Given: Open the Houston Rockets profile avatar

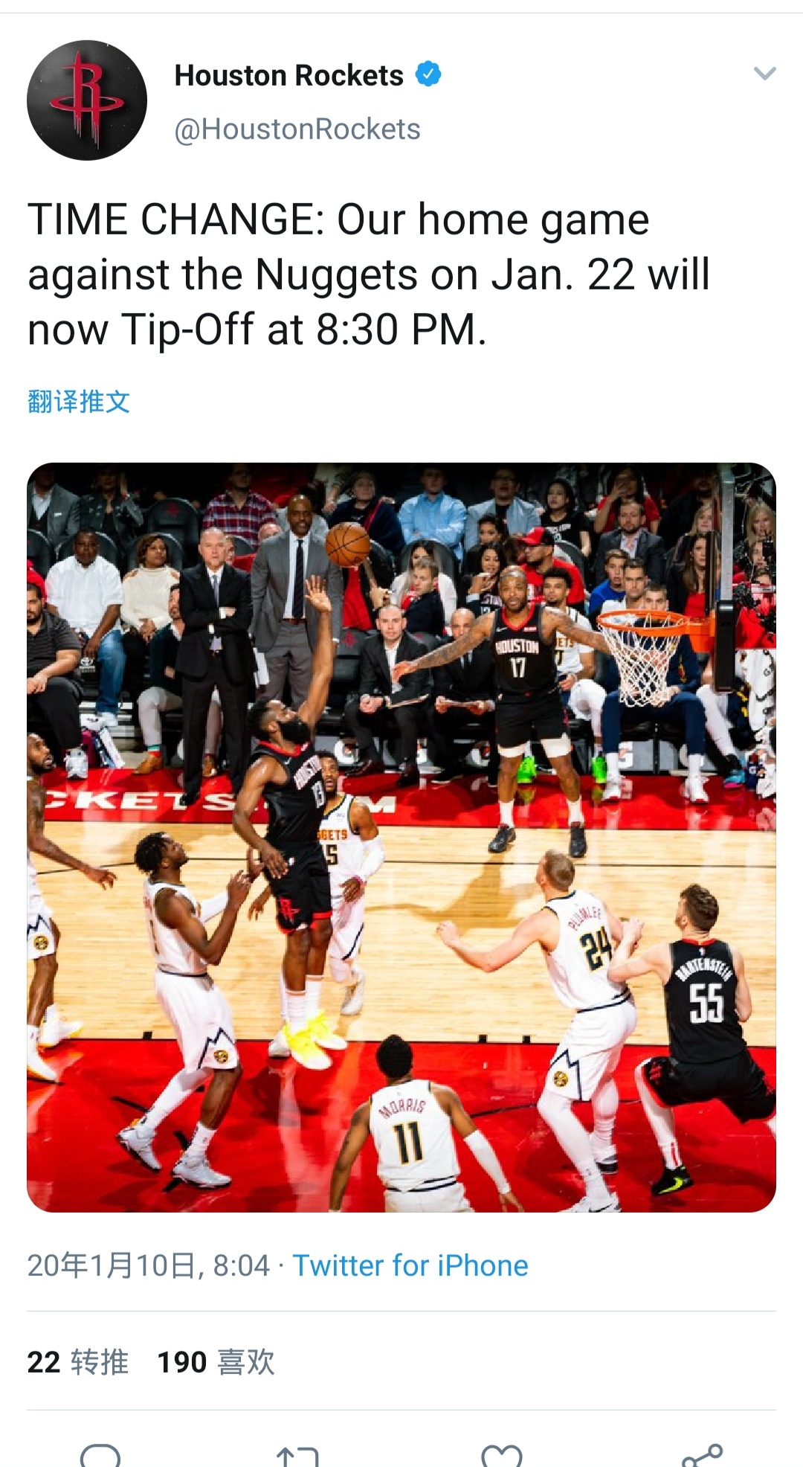Looking at the screenshot, I should tap(87, 100).
